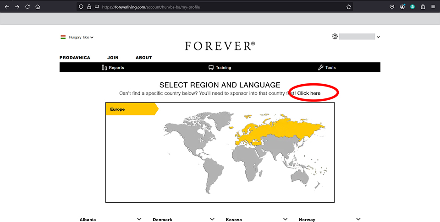Click the FOREVER logo
Viewport: 440px width, 222px height.
(220, 46)
